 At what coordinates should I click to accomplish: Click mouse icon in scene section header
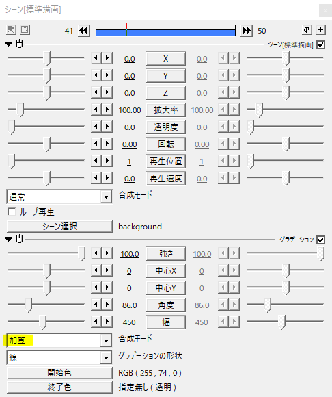pyautogui.click(x=19, y=44)
